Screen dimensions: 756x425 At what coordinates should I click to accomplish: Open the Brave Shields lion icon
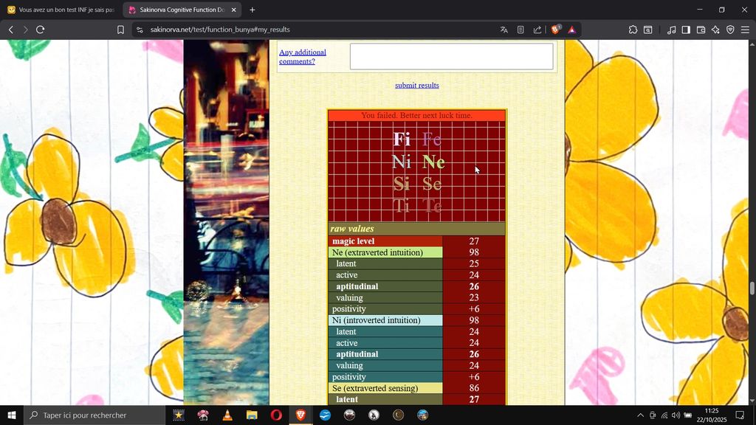(x=555, y=30)
